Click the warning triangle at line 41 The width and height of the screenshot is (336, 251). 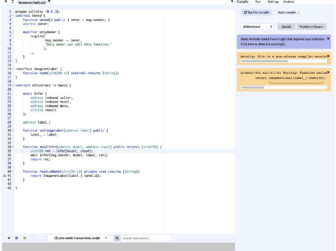(x=5, y=176)
